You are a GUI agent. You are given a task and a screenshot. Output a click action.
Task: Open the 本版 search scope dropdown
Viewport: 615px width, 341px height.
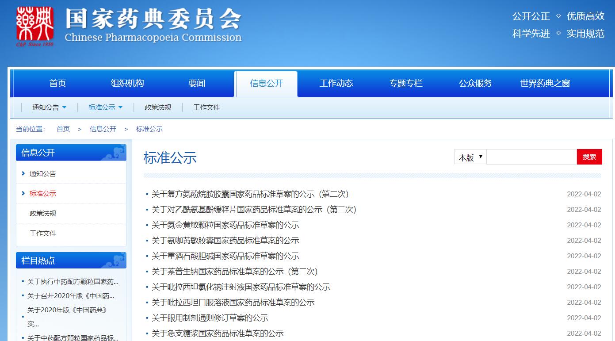(470, 157)
